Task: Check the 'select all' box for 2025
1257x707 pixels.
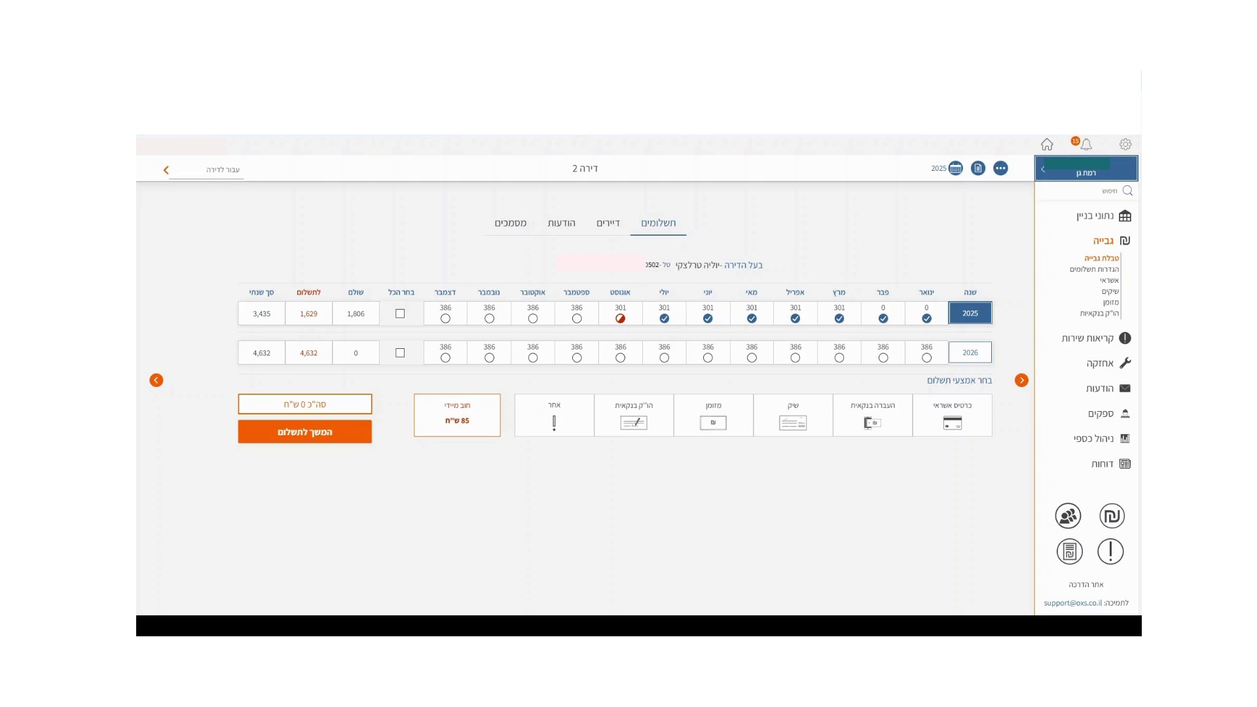Action: (400, 314)
